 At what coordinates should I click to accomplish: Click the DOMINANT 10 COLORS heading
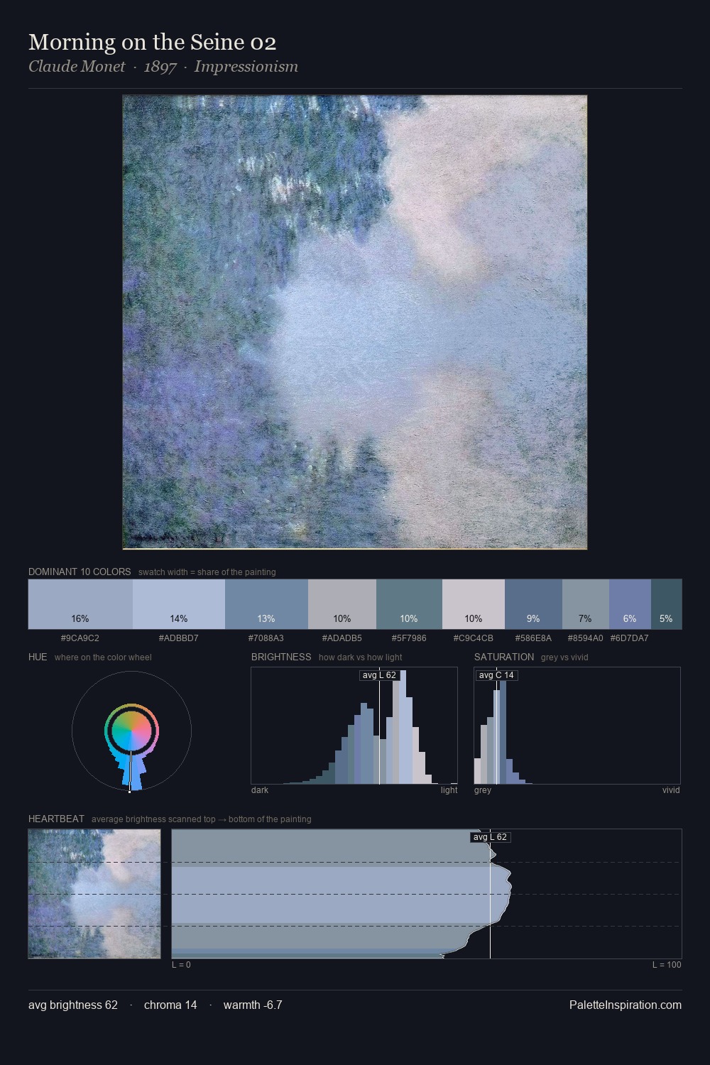coord(80,572)
